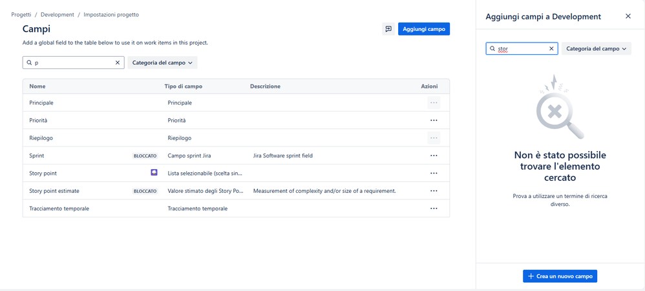Open Development breadcrumb link

[x=58, y=14]
